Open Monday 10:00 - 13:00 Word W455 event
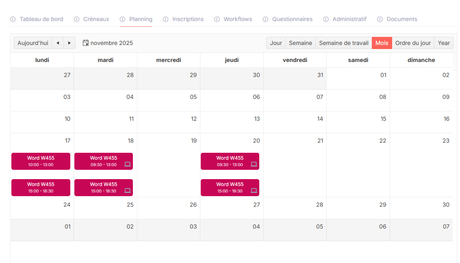 coord(41,161)
